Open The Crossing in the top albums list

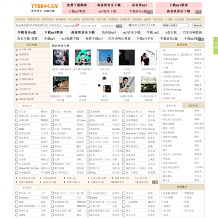coord(172,90)
